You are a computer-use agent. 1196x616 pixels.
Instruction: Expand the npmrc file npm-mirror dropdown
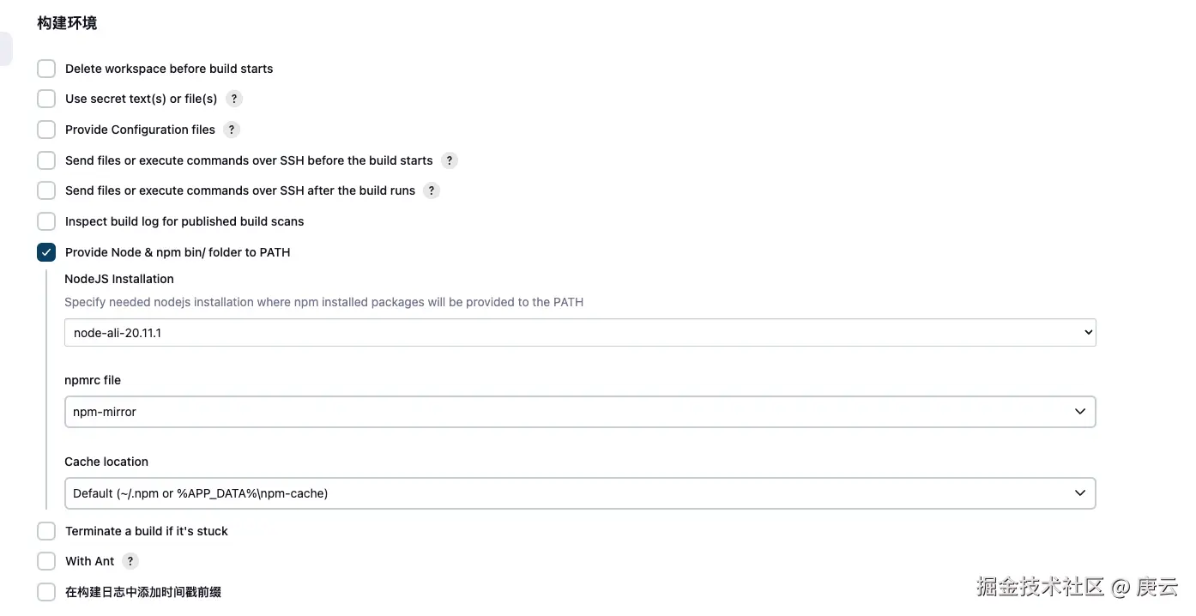point(580,412)
